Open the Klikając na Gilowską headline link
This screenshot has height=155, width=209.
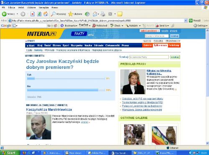(159, 72)
